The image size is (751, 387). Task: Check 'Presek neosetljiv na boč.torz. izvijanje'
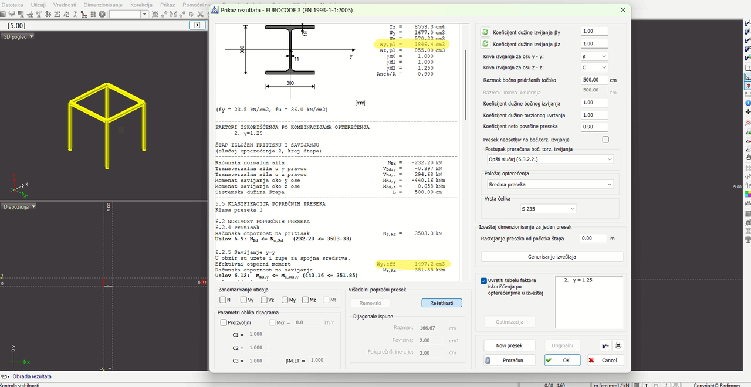605,140
